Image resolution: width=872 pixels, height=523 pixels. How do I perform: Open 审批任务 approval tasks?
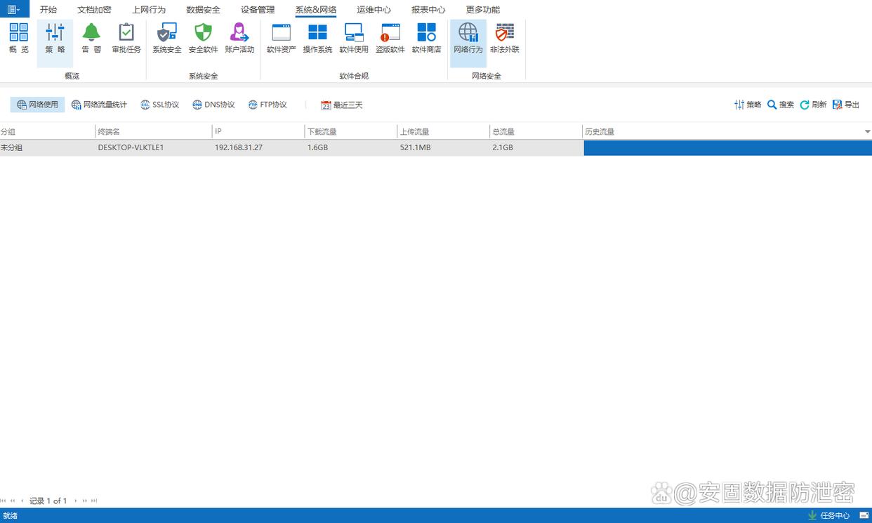click(126, 38)
